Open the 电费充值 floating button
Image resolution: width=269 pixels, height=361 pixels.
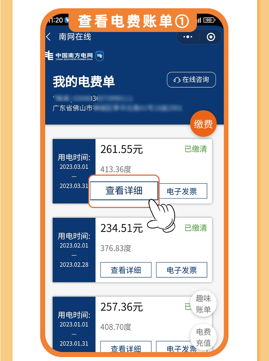tap(203, 337)
